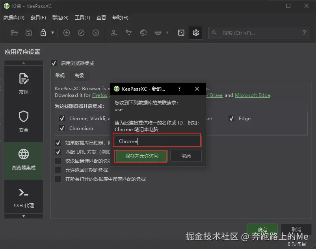Enable 在所有打开的数据库中搜索匹配的凭据 checkbox
Screen dimensions: 316x249
tap(58, 179)
